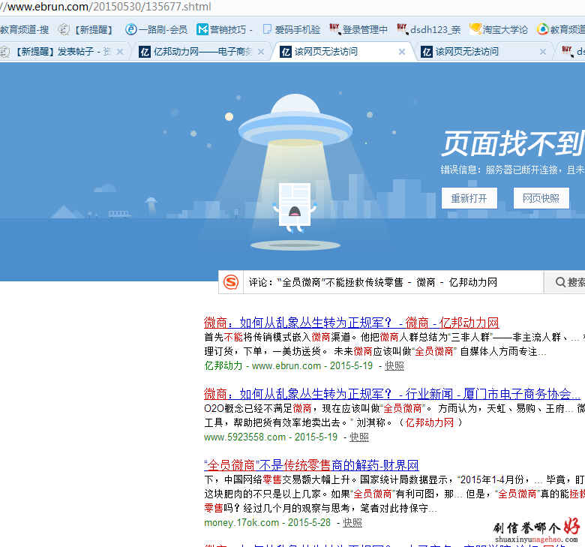Close the 亿邦动力网 tab
This screenshot has width=585, height=547.
pyautogui.click(x=261, y=52)
